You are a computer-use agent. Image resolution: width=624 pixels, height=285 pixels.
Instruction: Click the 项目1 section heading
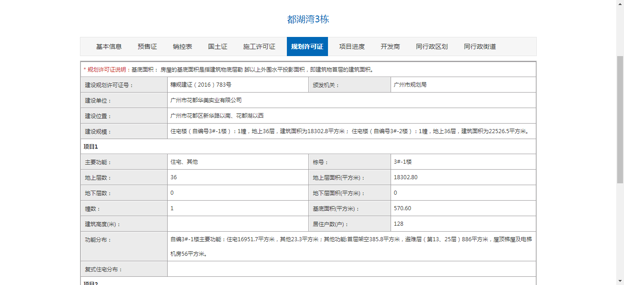pyautogui.click(x=91, y=147)
